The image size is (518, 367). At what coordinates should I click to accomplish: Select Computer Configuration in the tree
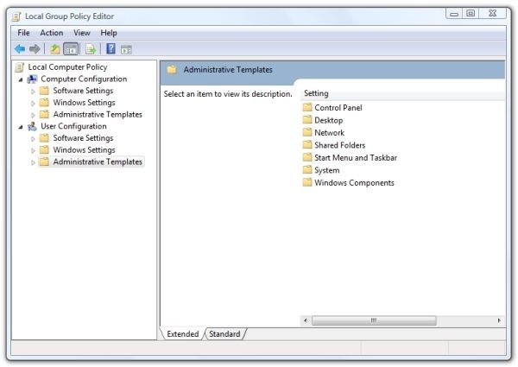[x=84, y=79]
